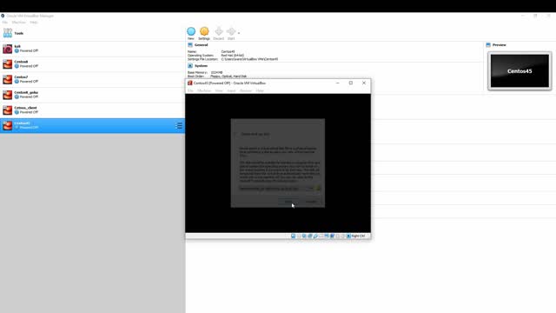This screenshot has height=313, width=556.
Task: Click the Centos7 machine's red hat icon
Action: pyautogui.click(x=8, y=79)
